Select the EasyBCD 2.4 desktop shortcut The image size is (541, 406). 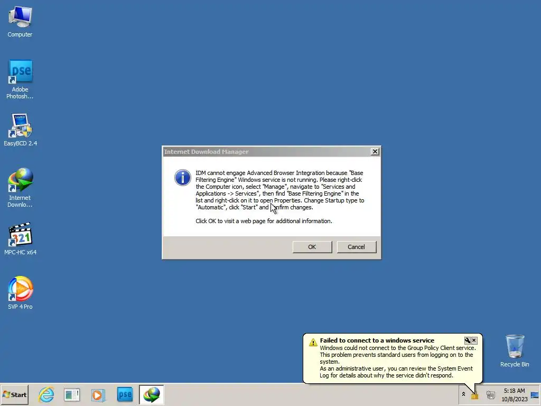click(x=21, y=130)
